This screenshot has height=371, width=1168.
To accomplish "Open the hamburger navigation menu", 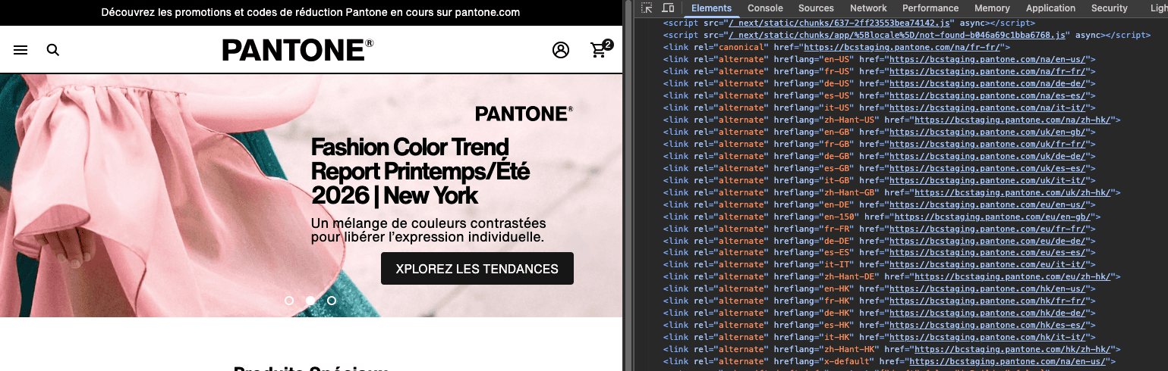I will 20,50.
